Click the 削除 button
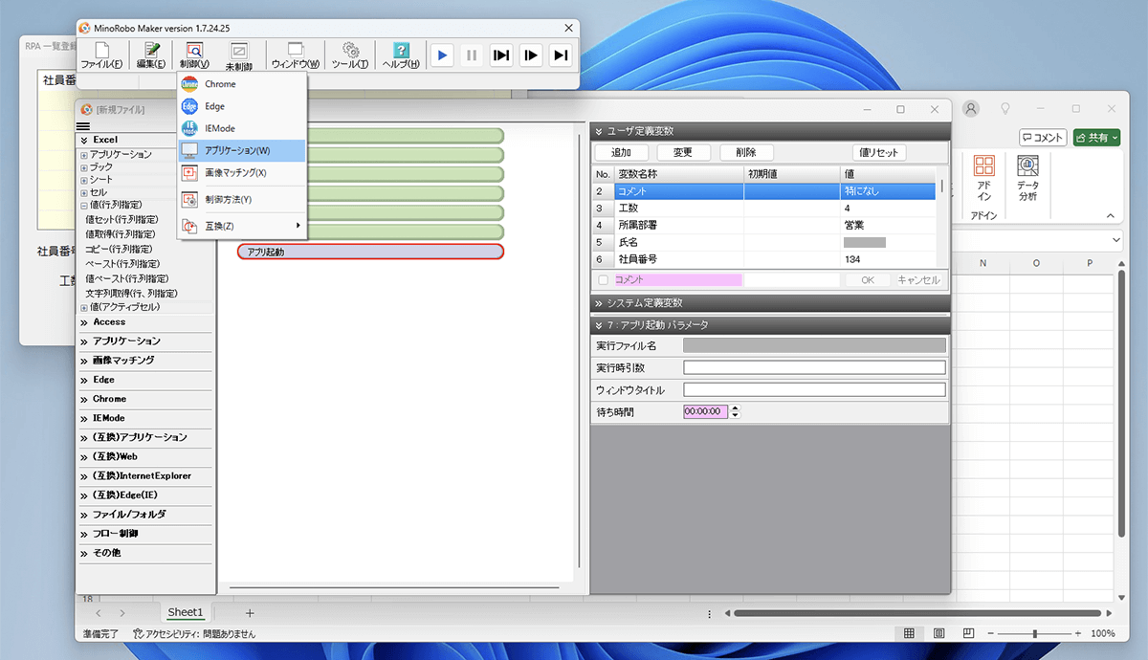This screenshot has width=1148, height=660. point(746,153)
